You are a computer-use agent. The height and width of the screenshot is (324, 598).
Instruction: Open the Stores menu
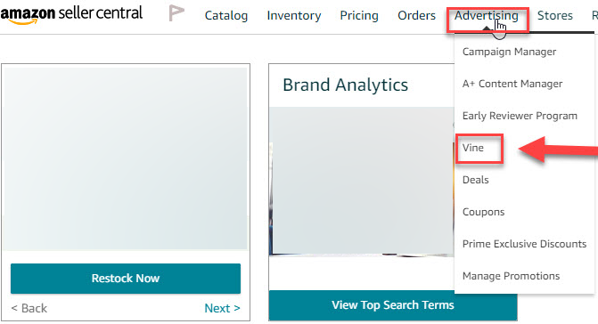[555, 16]
